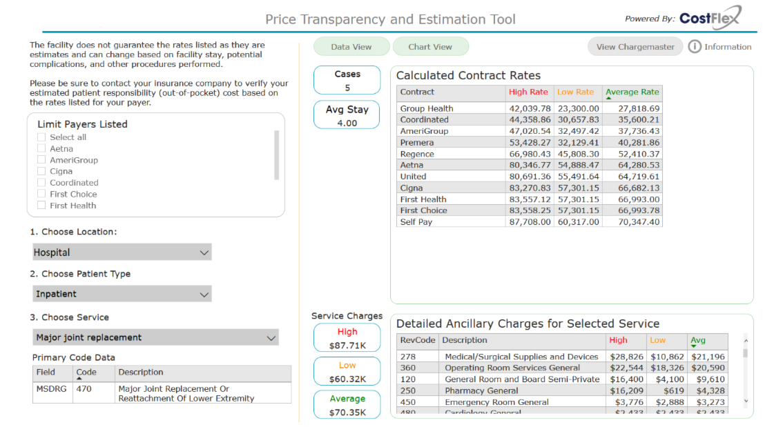Viewport: 783px width, 427px height.
Task: Click the Code column sort indicator
Action: (79, 379)
